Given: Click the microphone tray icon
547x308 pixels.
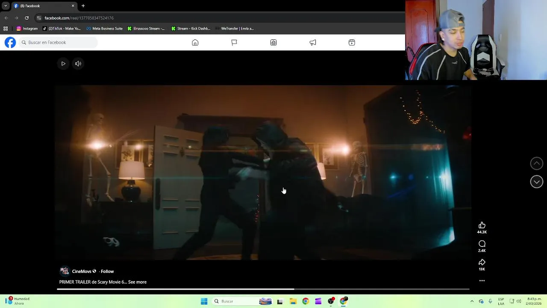Looking at the screenshot, I should 490,301.
